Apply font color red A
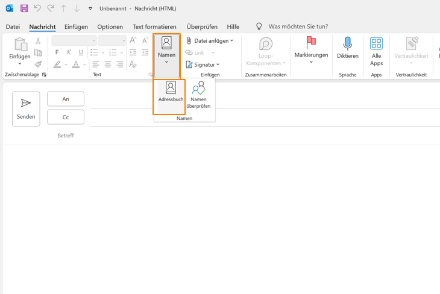The width and height of the screenshot is (440, 294). [x=76, y=64]
